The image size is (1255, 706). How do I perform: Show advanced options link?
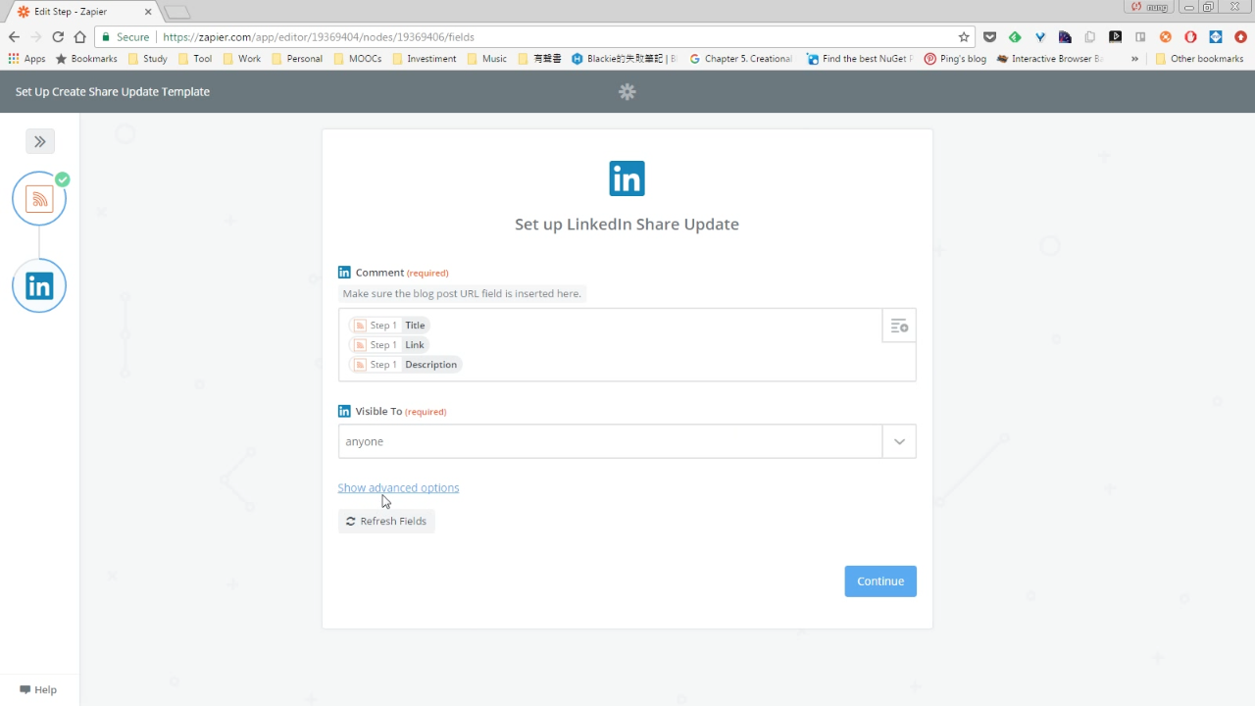point(398,487)
